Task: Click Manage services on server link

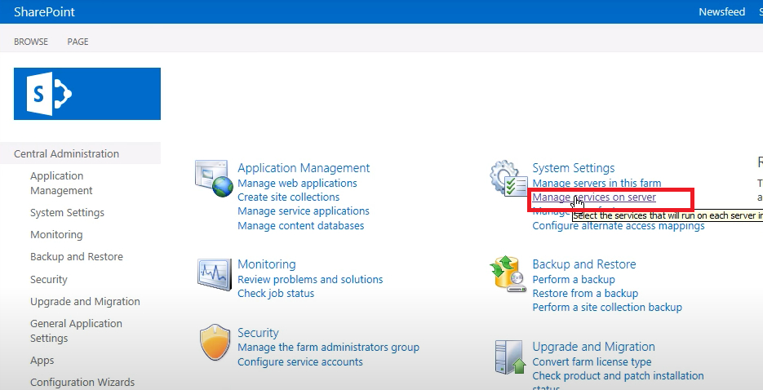Action: (x=594, y=197)
